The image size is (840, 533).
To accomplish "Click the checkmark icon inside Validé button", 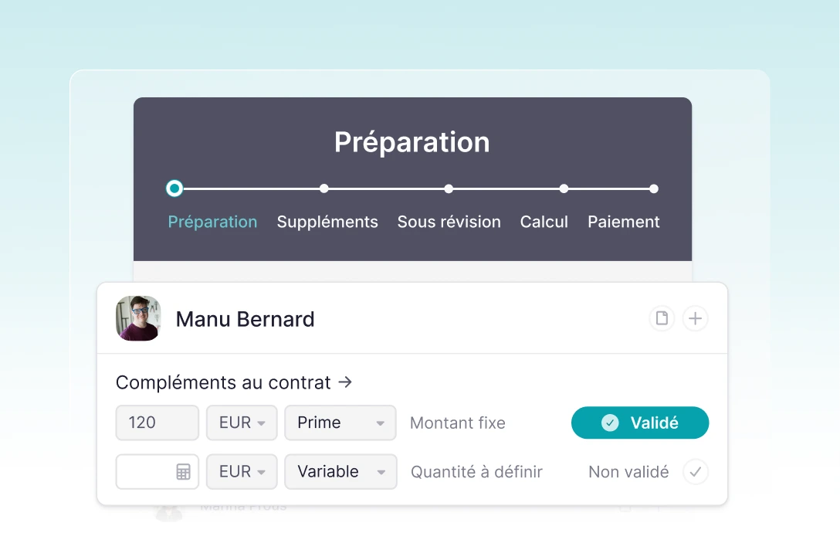I will point(610,423).
